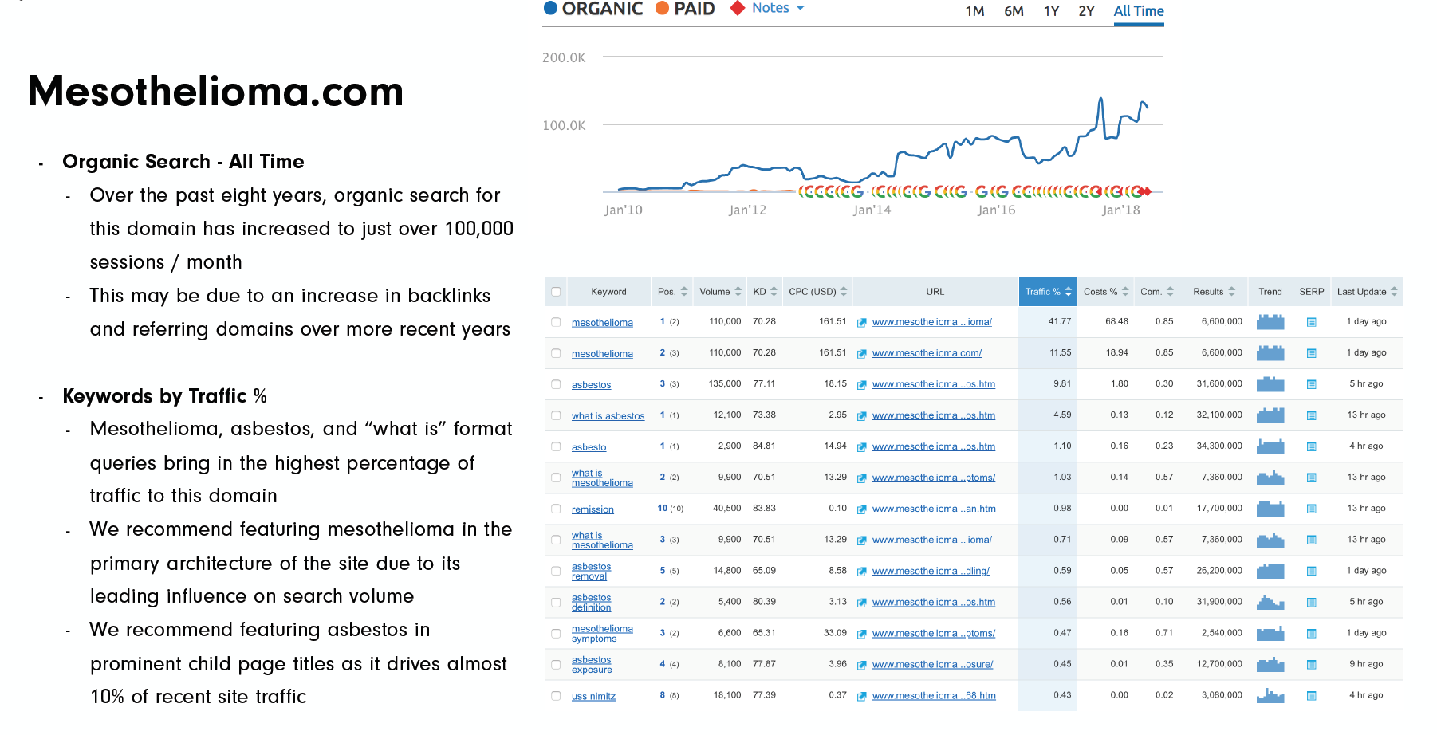This screenshot has height=735, width=1437.
Task: Click trend chart thumbnail for asbestos row
Action: [1270, 384]
